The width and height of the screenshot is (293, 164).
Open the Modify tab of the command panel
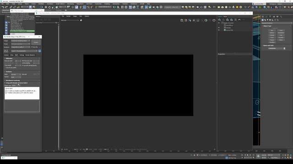coord(266,17)
